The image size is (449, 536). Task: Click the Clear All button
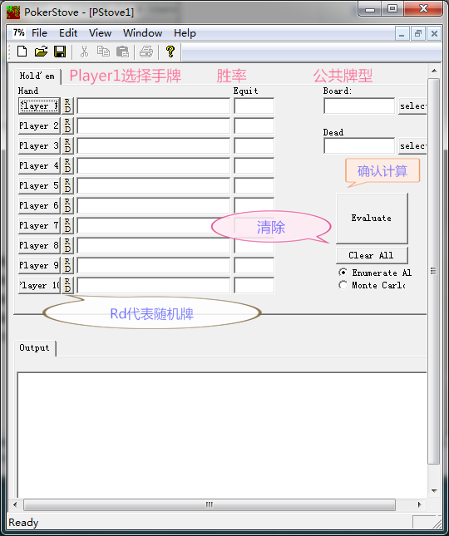(x=372, y=255)
